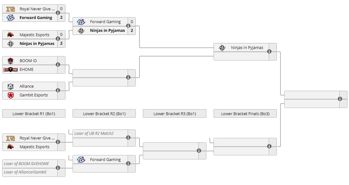Show info for lower bracket RNG vs Majestic match
This screenshot has width=349, height=185.
point(58,142)
